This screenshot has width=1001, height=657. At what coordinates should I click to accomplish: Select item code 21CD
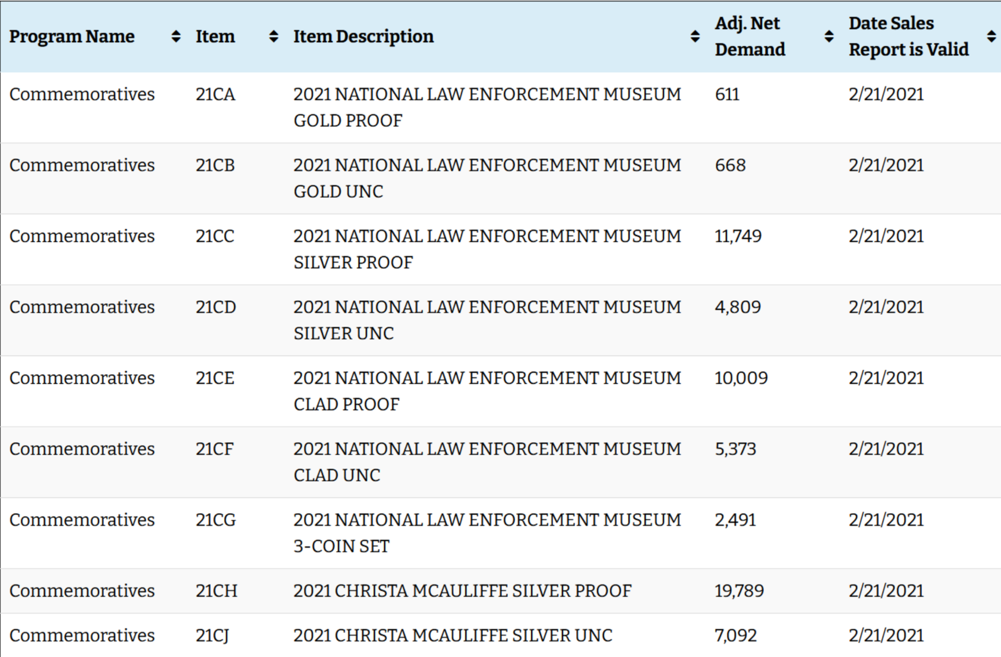(x=216, y=307)
